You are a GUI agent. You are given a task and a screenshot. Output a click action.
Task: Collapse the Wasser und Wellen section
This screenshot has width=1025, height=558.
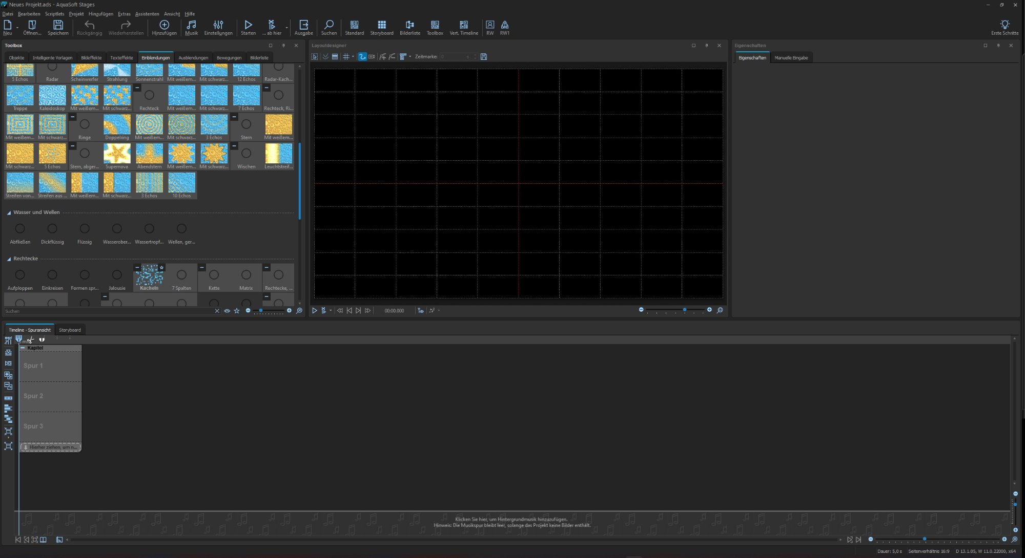tap(9, 212)
